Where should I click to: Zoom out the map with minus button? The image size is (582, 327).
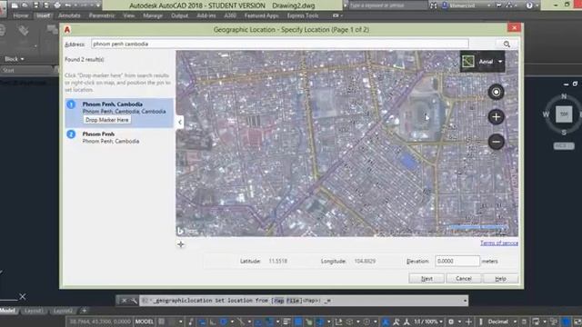496,142
